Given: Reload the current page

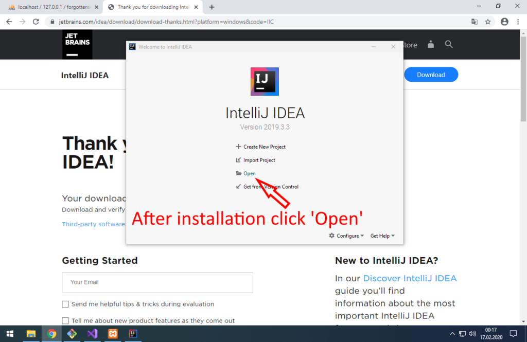Looking at the screenshot, I should pyautogui.click(x=36, y=22).
